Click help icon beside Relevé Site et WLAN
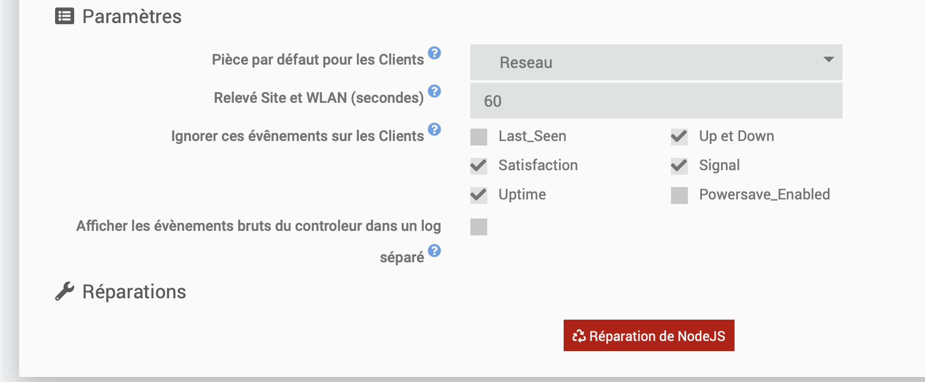Viewport: 925px width, 382px height. pos(434,91)
